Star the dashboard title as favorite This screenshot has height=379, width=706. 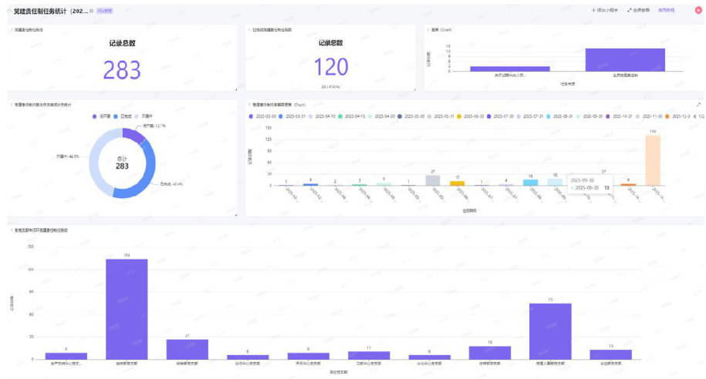(92, 11)
